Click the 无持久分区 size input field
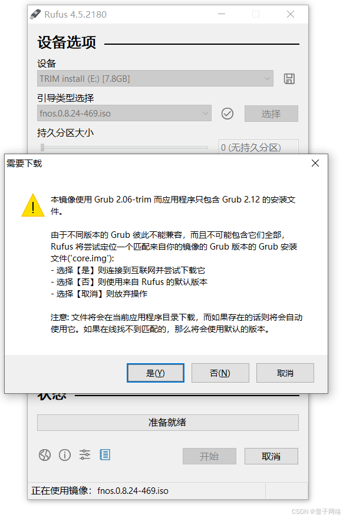This screenshot has height=518, width=343. [259, 147]
